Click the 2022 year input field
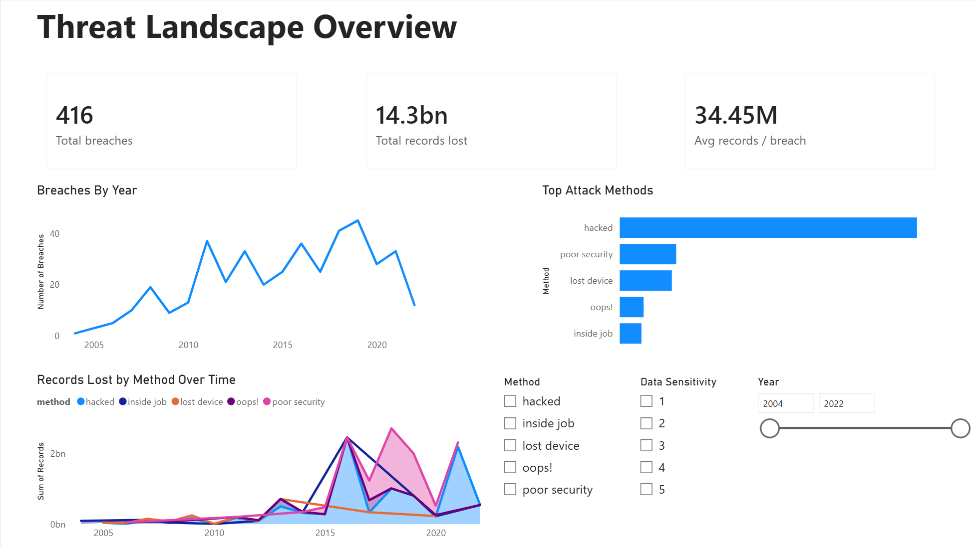Viewport: 975px width, 547px height. (846, 403)
